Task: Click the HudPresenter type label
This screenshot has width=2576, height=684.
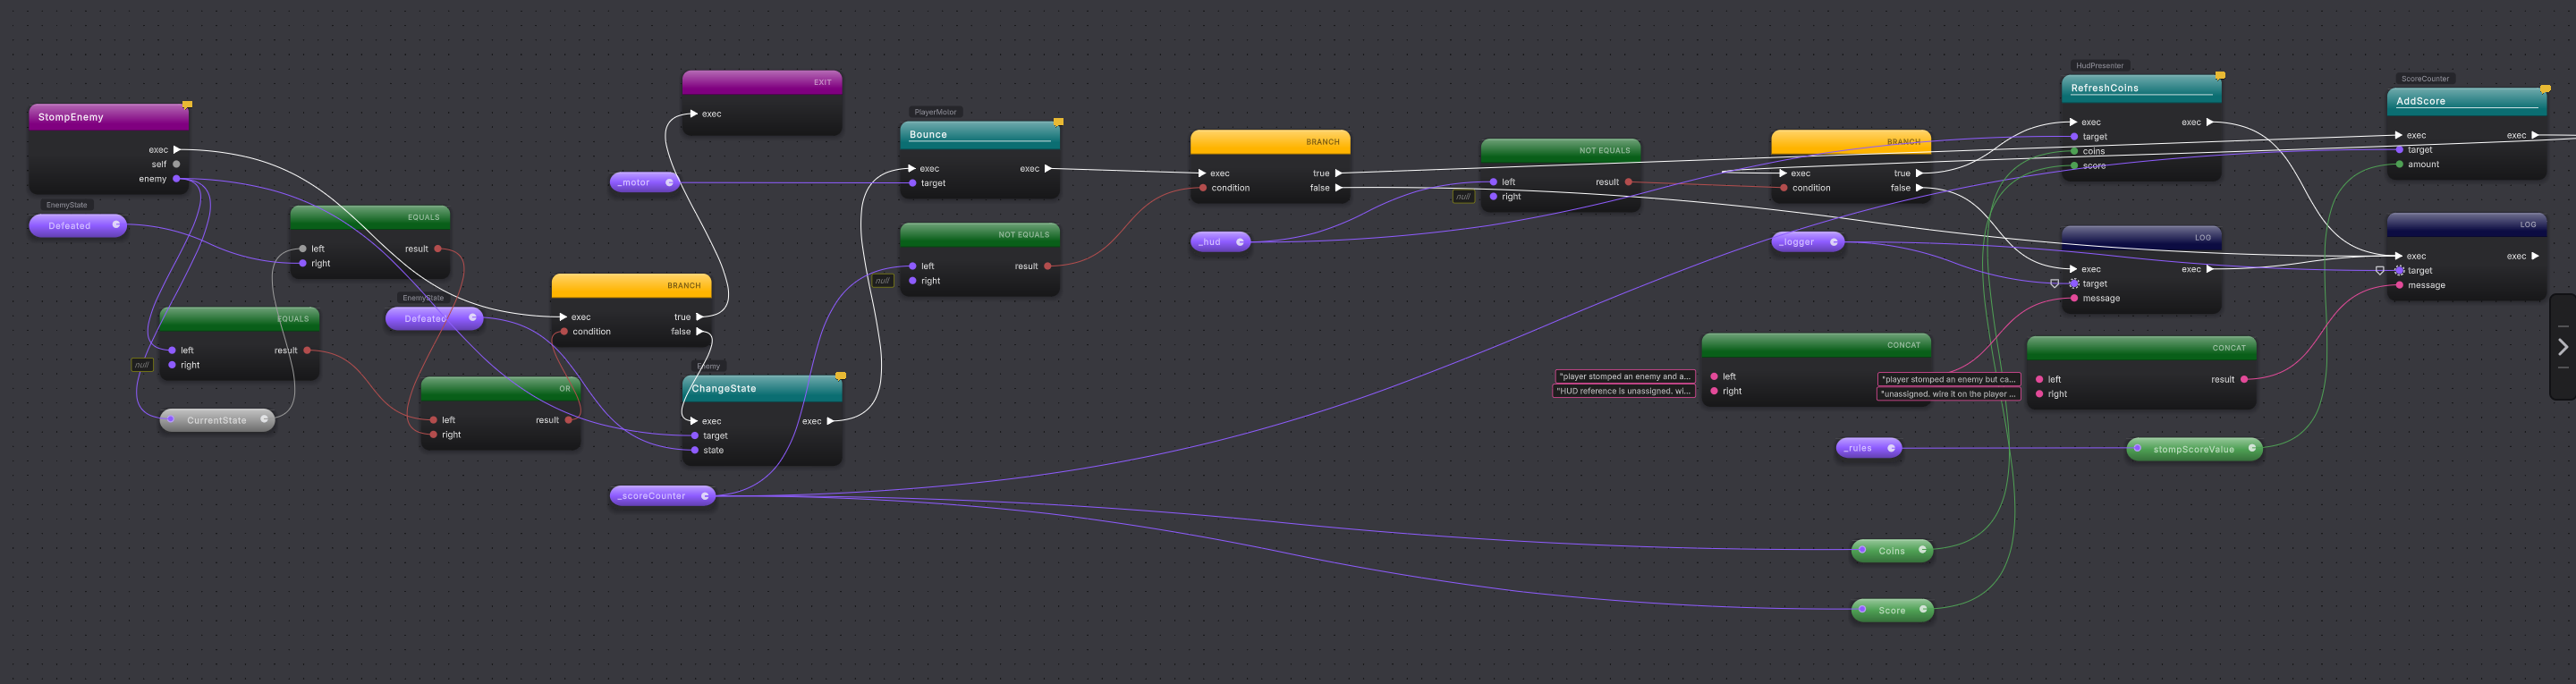Action: pos(2099,66)
